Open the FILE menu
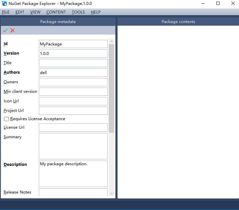The width and height of the screenshot is (239, 210). point(6,12)
